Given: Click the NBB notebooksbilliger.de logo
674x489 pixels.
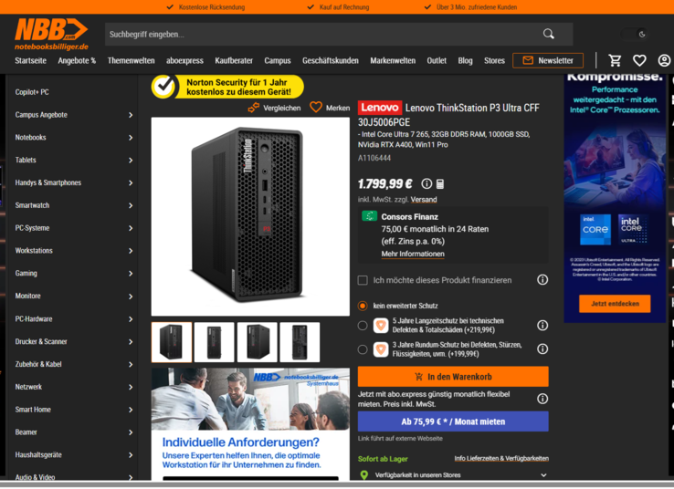Looking at the screenshot, I should tap(51, 34).
